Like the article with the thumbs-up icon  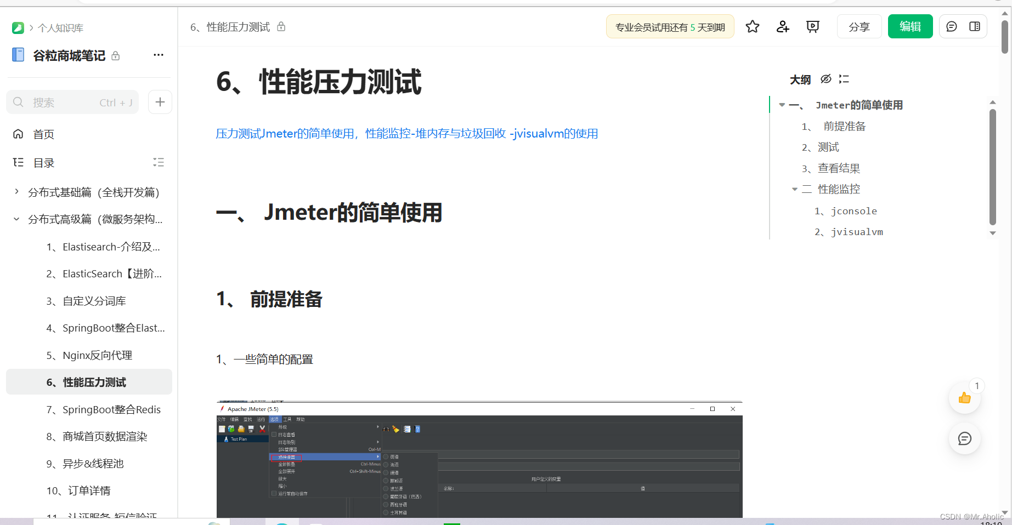click(965, 398)
